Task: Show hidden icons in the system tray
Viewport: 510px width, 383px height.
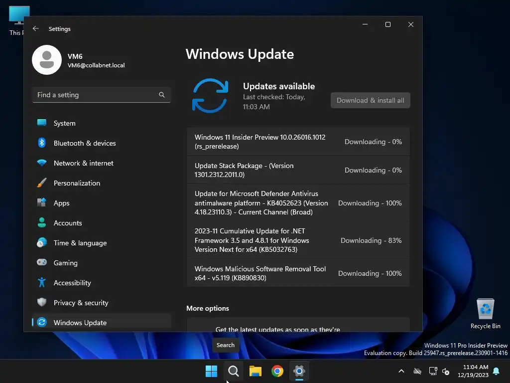Action: point(401,371)
